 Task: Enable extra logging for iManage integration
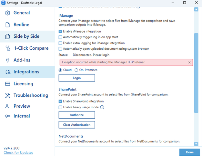coord(60,43)
